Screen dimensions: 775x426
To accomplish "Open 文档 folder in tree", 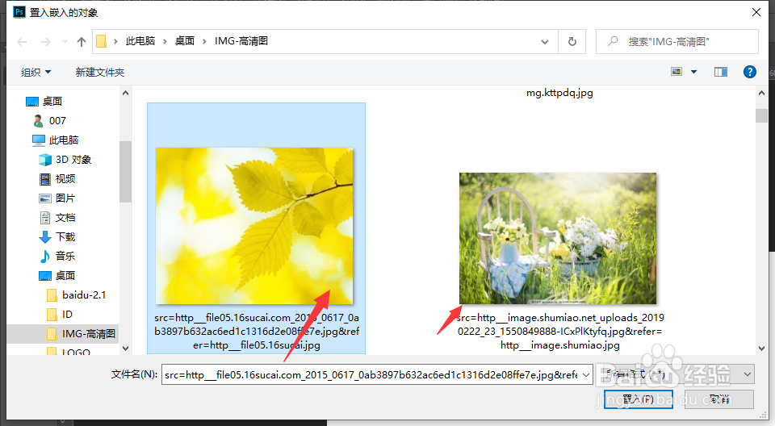I will (57, 218).
